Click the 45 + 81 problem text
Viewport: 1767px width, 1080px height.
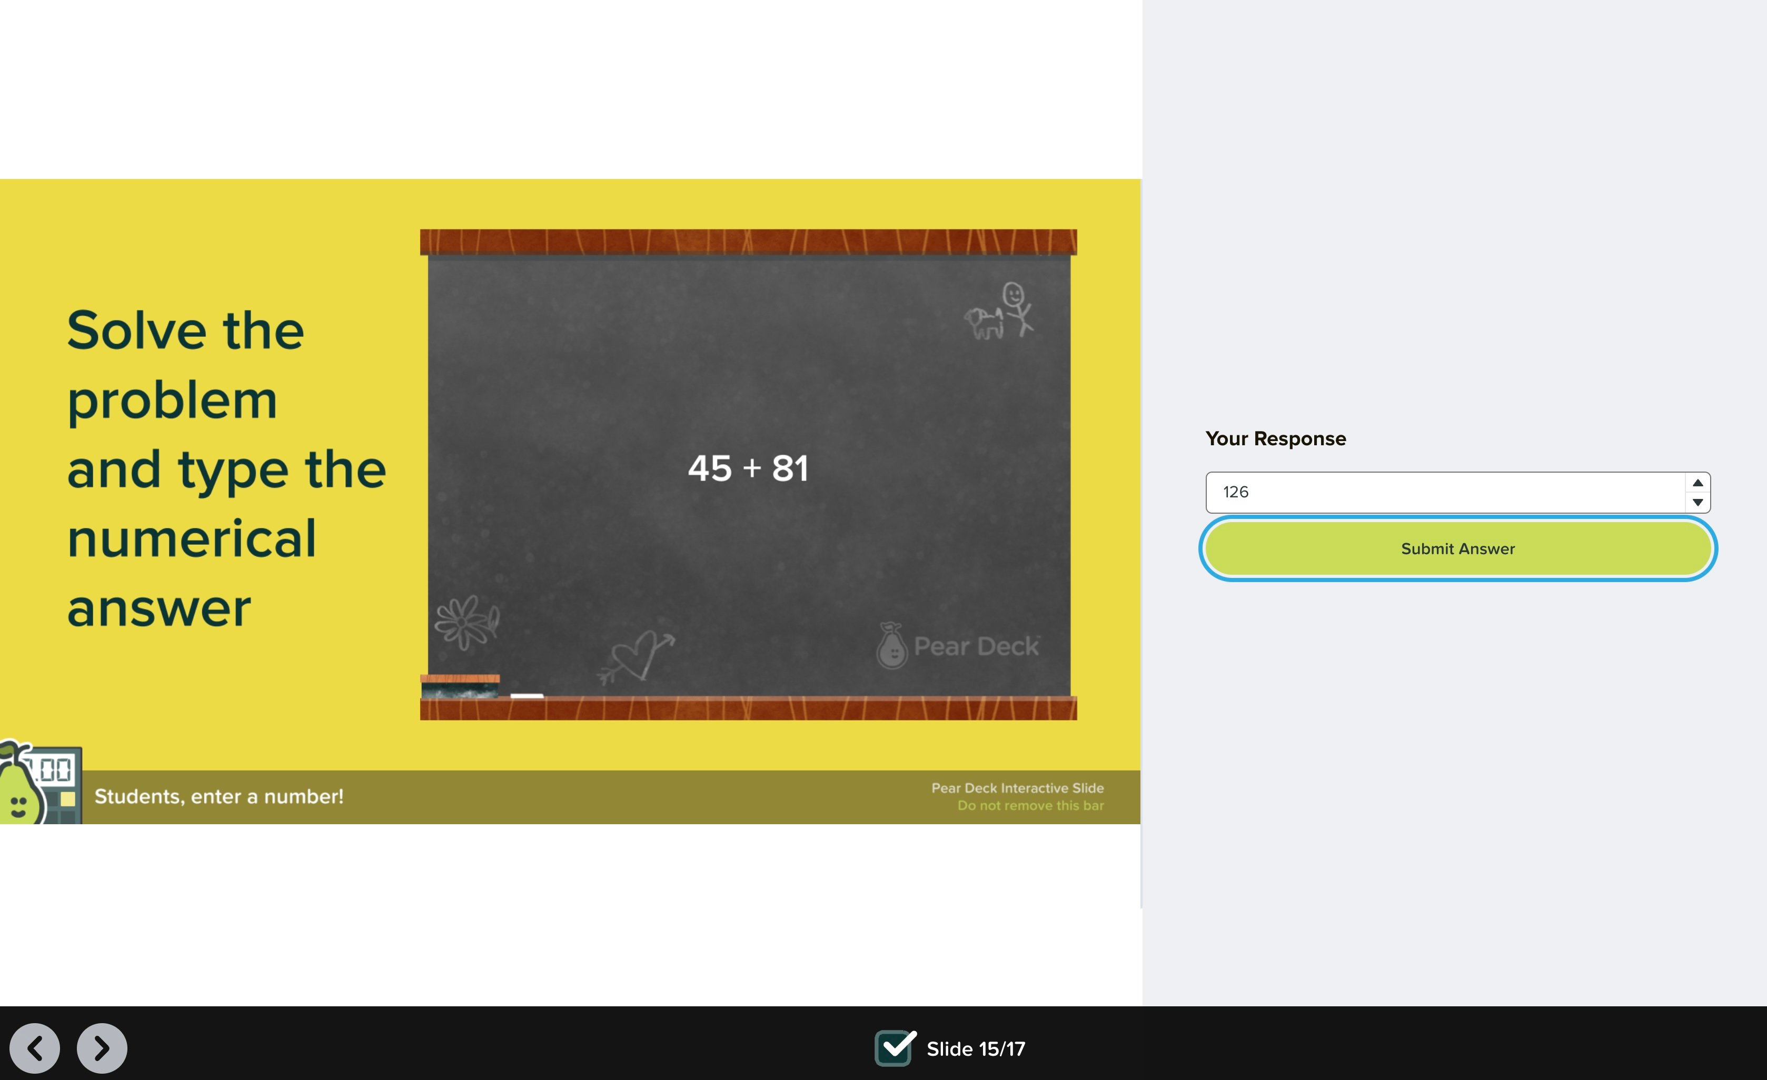tap(748, 469)
